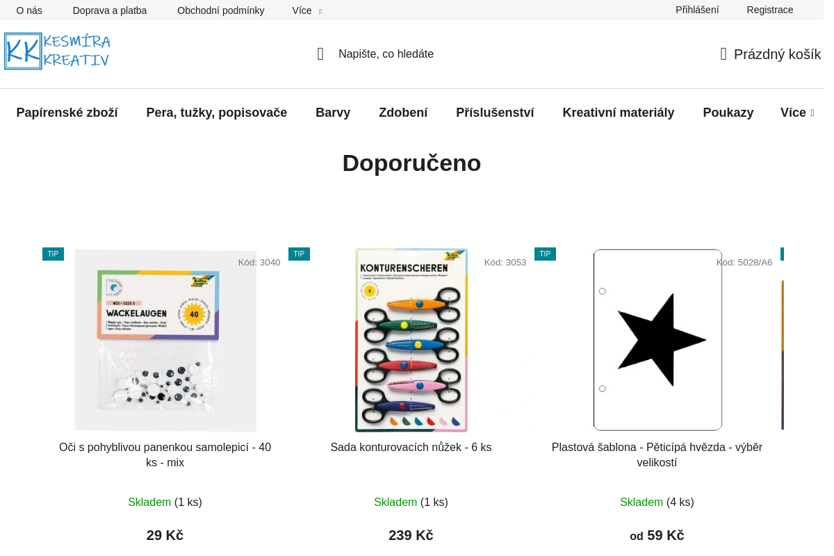The width and height of the screenshot is (834, 556).
Task: Click the Kesmíra Kreativ logo
Action: pos(58,51)
